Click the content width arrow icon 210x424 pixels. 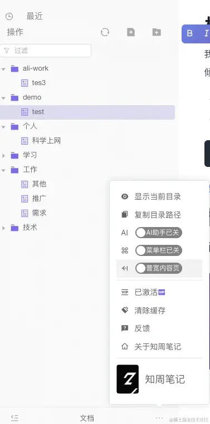click(124, 269)
